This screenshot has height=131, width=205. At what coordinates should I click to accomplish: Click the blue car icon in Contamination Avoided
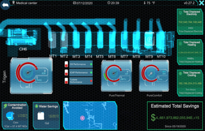coord(9,116)
